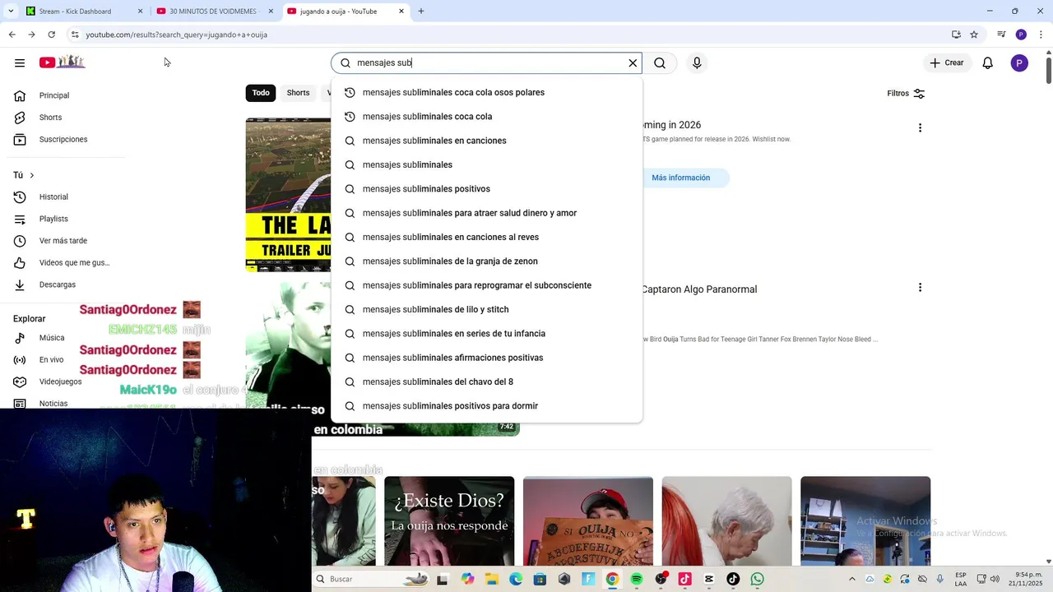Open the Windows taskbar Buscar search box
The image size is (1053, 592).
coord(371,579)
